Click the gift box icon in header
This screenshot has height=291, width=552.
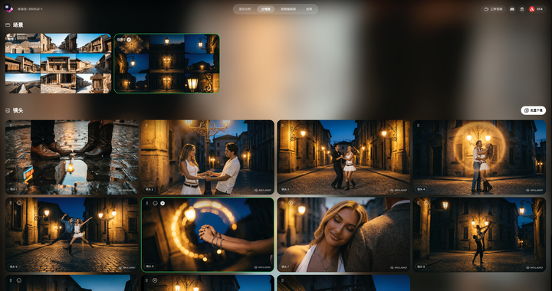522,9
